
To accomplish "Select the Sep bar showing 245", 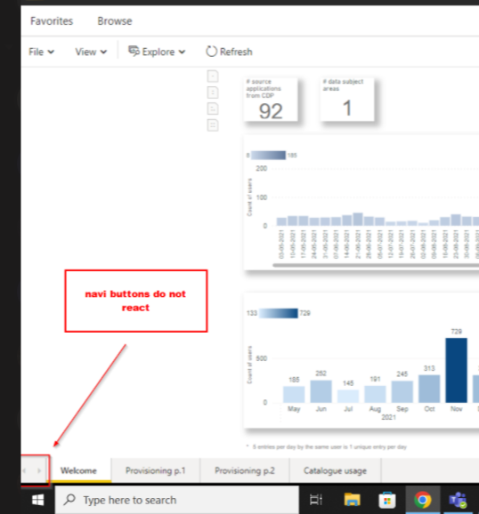I will coord(402,392).
